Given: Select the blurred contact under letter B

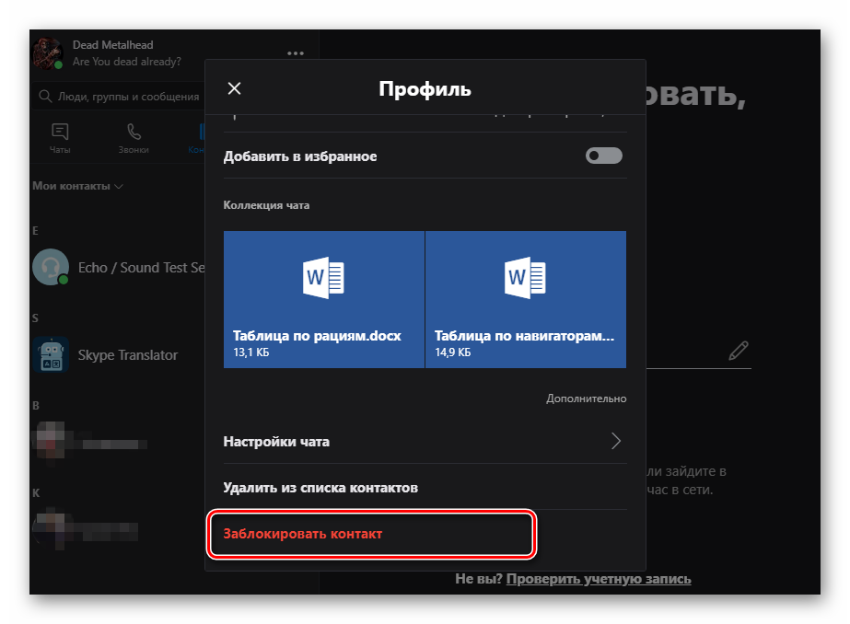Looking at the screenshot, I should [x=92, y=440].
